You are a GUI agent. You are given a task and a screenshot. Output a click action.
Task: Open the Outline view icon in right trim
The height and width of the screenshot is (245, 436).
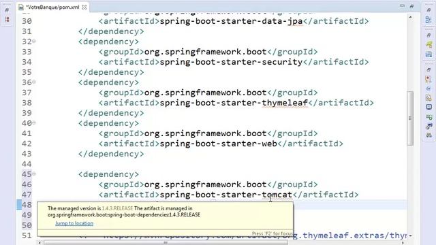pyautogui.click(x=429, y=20)
